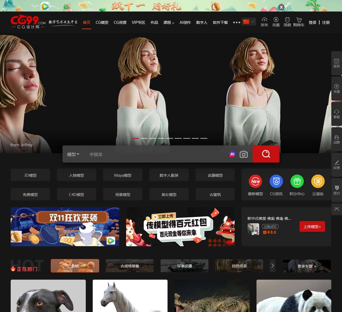Select the first red carousel indicator dash
This screenshot has height=312, width=342.
pos(136,138)
